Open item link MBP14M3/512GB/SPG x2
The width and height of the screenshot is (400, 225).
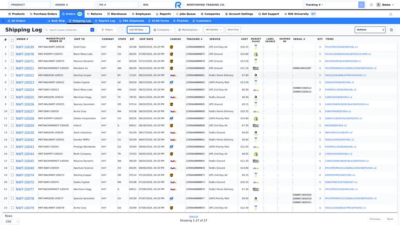(x=338, y=132)
